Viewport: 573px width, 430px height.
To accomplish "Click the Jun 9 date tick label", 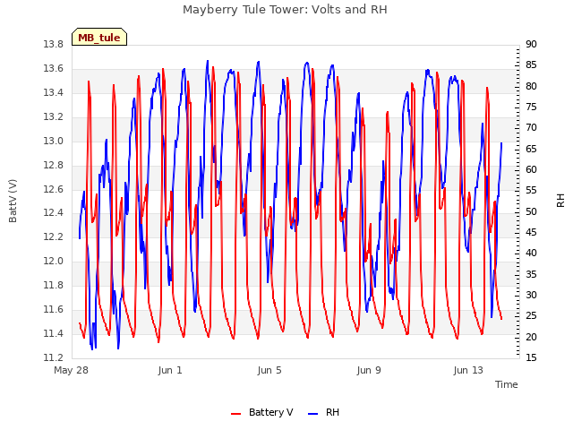I will point(369,370).
